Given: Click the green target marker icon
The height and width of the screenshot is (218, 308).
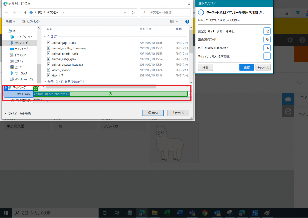Looking at the screenshot, I should coord(35,89).
